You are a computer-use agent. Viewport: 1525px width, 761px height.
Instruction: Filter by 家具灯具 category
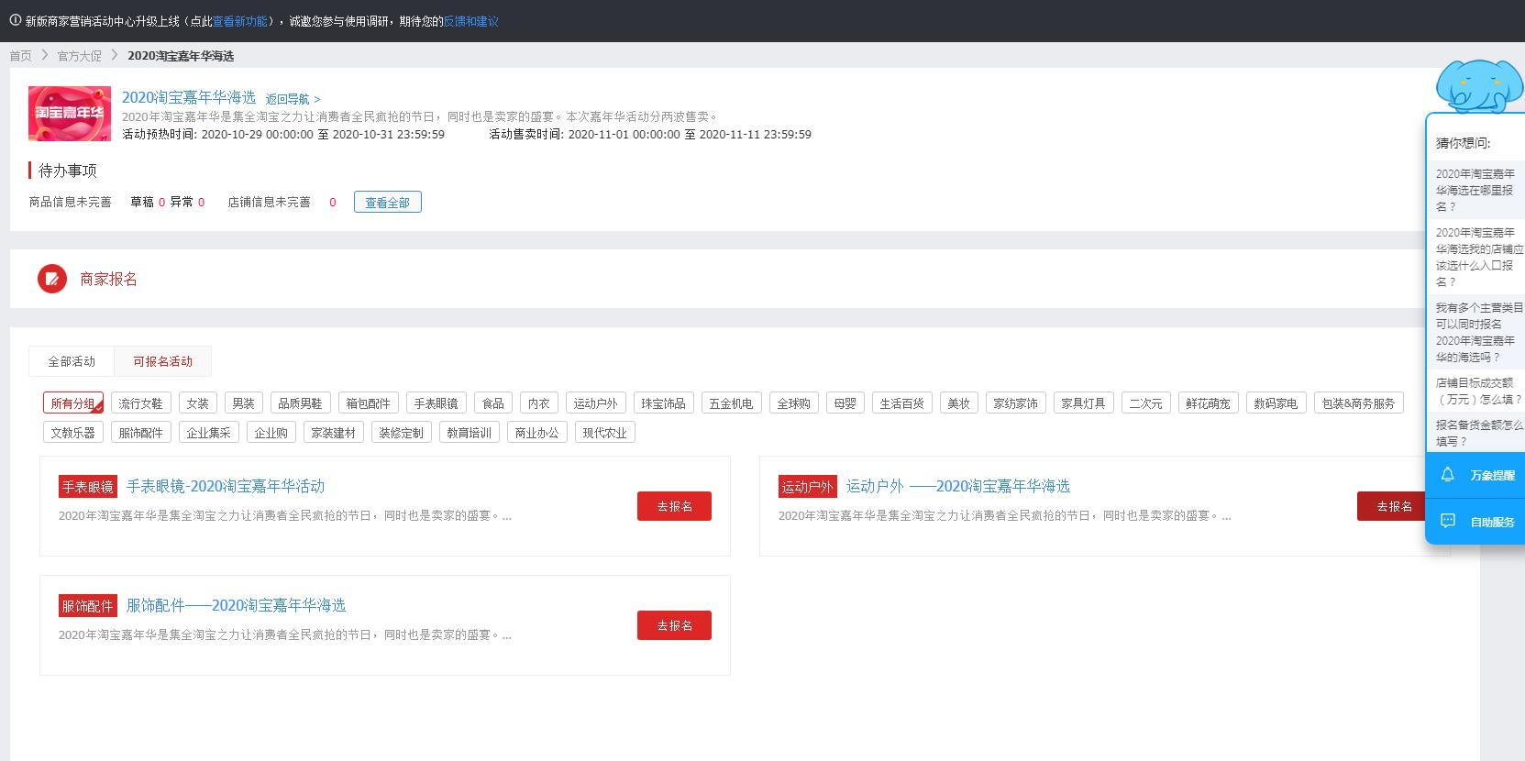tap(1084, 403)
